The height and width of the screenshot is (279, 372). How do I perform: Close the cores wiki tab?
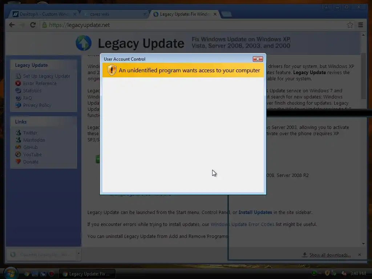click(x=145, y=14)
